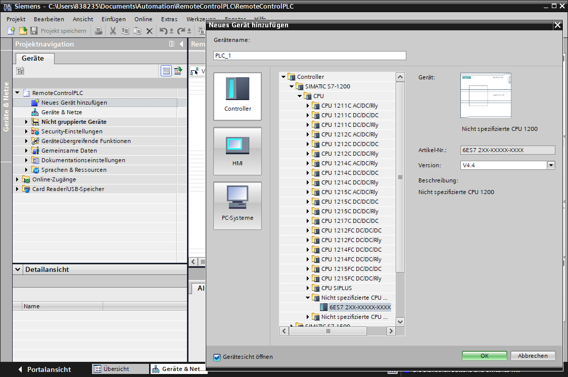Viewport: 568px width, 377px height.
Task: Click the OK button
Action: (484, 356)
